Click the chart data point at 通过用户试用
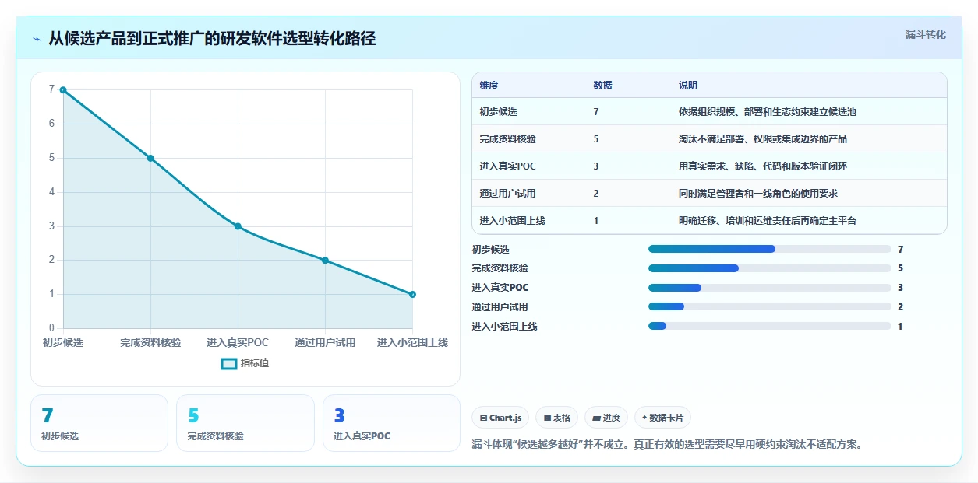This screenshot has height=483, width=978. pos(325,260)
